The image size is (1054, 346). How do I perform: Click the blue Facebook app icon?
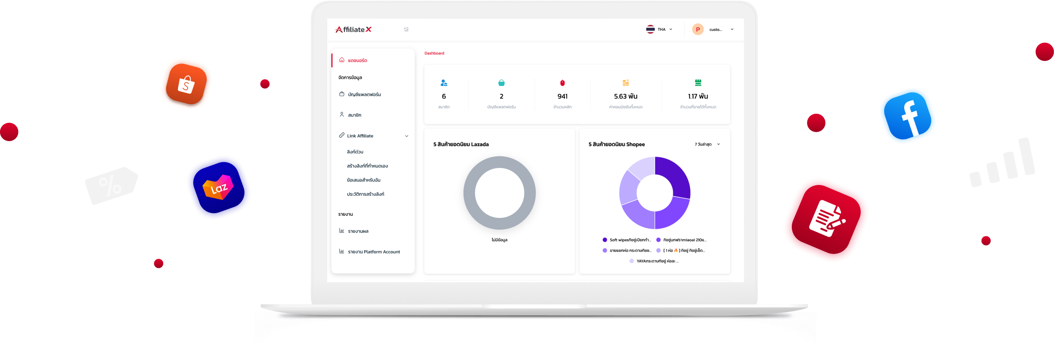(908, 116)
